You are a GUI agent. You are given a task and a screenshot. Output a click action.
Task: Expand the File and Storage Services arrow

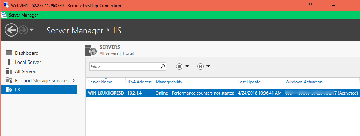[x=74, y=80]
